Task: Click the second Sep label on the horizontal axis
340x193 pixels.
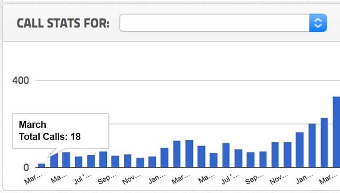Action: (255, 179)
